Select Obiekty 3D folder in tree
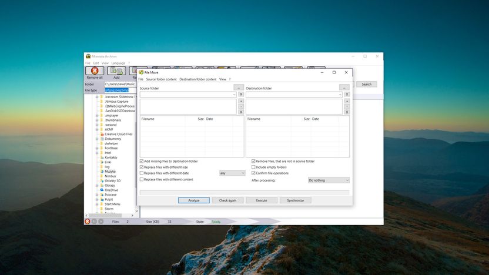This screenshot has width=489, height=275. (113, 180)
